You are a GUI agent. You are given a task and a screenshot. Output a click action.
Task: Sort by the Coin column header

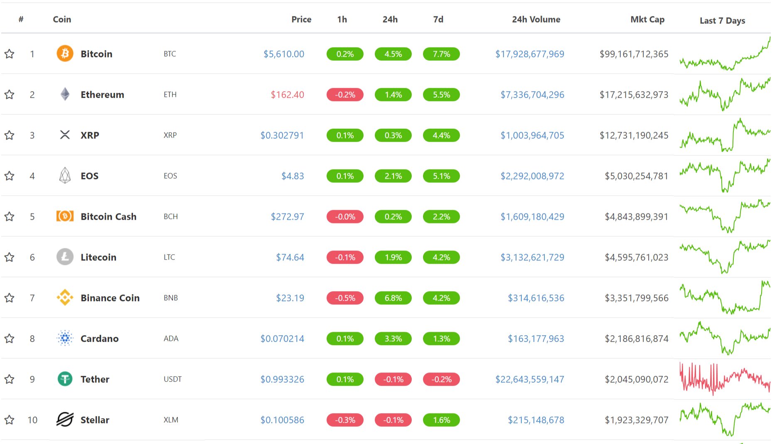tap(62, 19)
